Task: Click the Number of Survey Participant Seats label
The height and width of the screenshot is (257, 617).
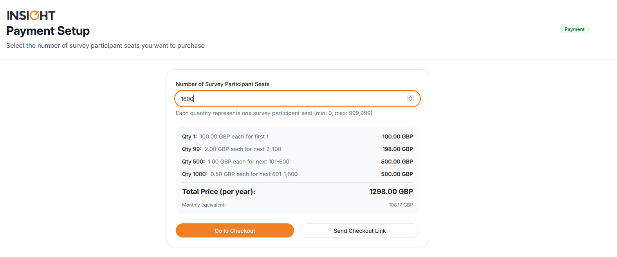Action: point(222,84)
